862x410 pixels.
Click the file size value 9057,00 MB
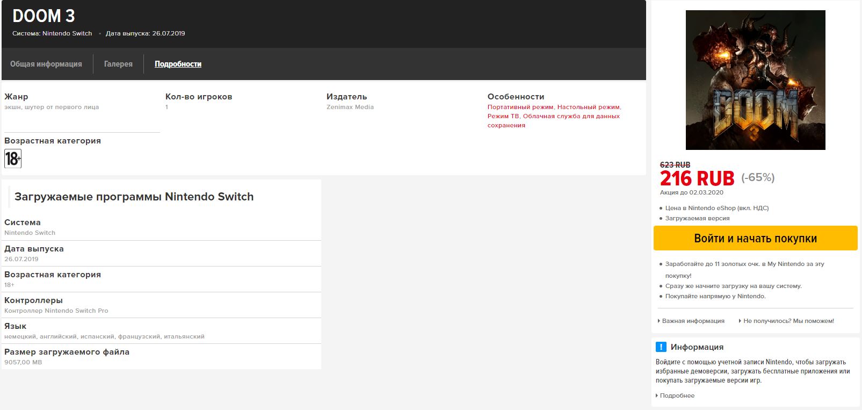pyautogui.click(x=23, y=362)
